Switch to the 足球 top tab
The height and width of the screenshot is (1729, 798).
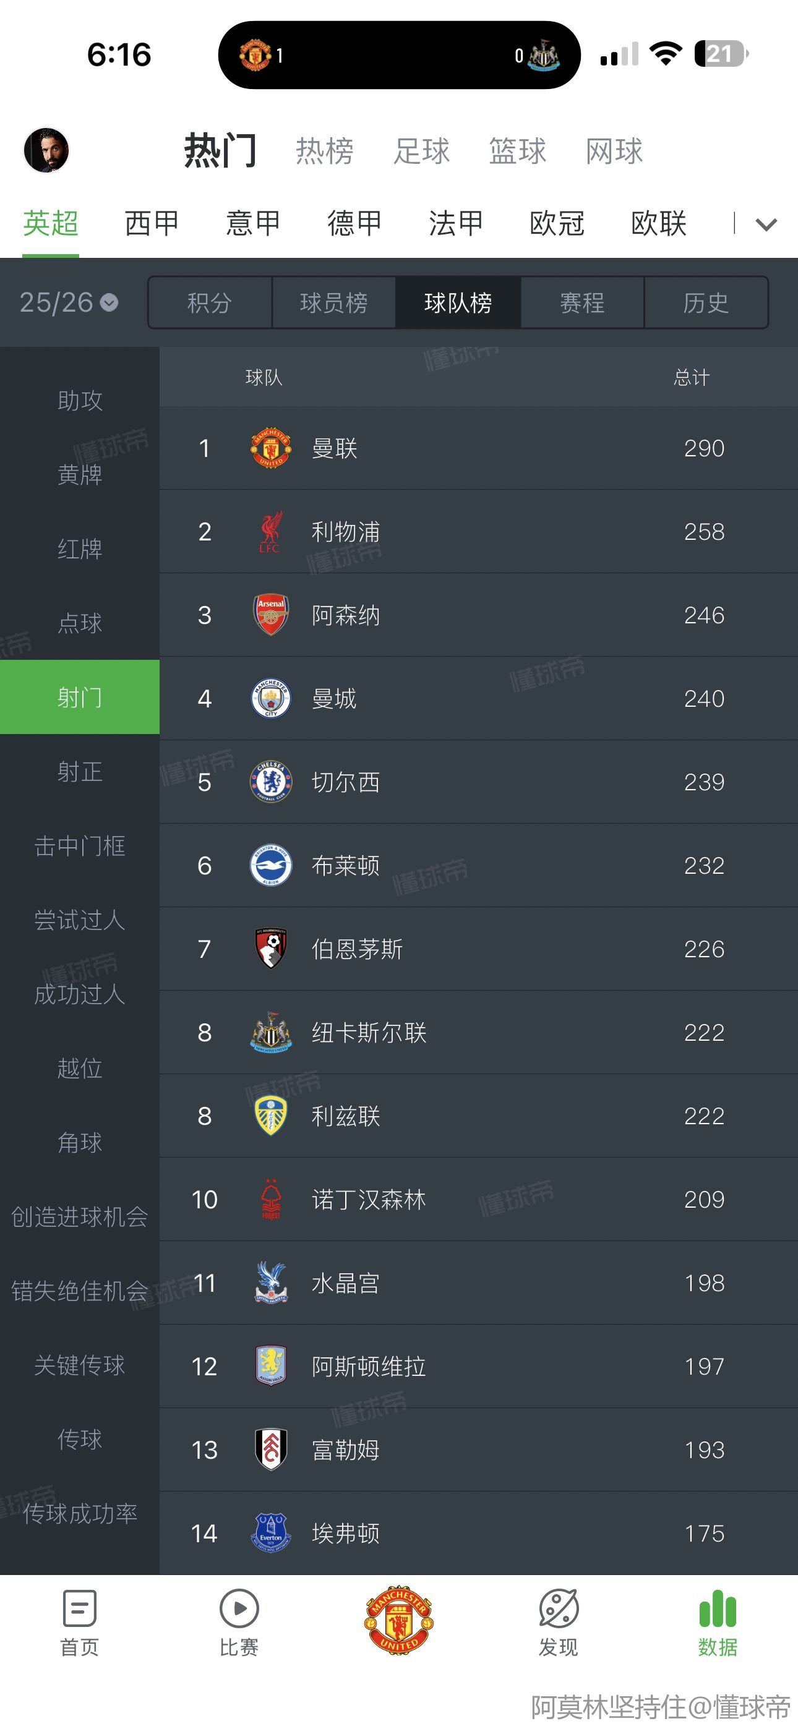tap(421, 151)
